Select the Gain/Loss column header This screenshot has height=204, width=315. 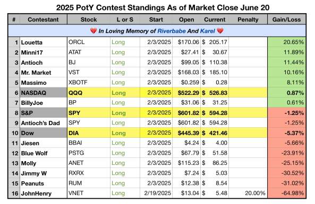[286, 20]
